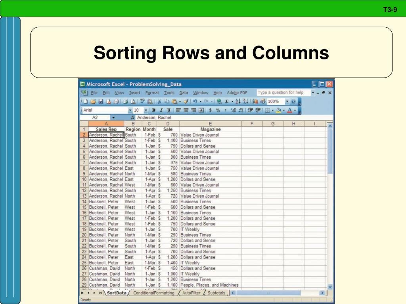Click the Merge and Center icon
Image resolution: width=406 pixels, height=304 pixels.
201,110
